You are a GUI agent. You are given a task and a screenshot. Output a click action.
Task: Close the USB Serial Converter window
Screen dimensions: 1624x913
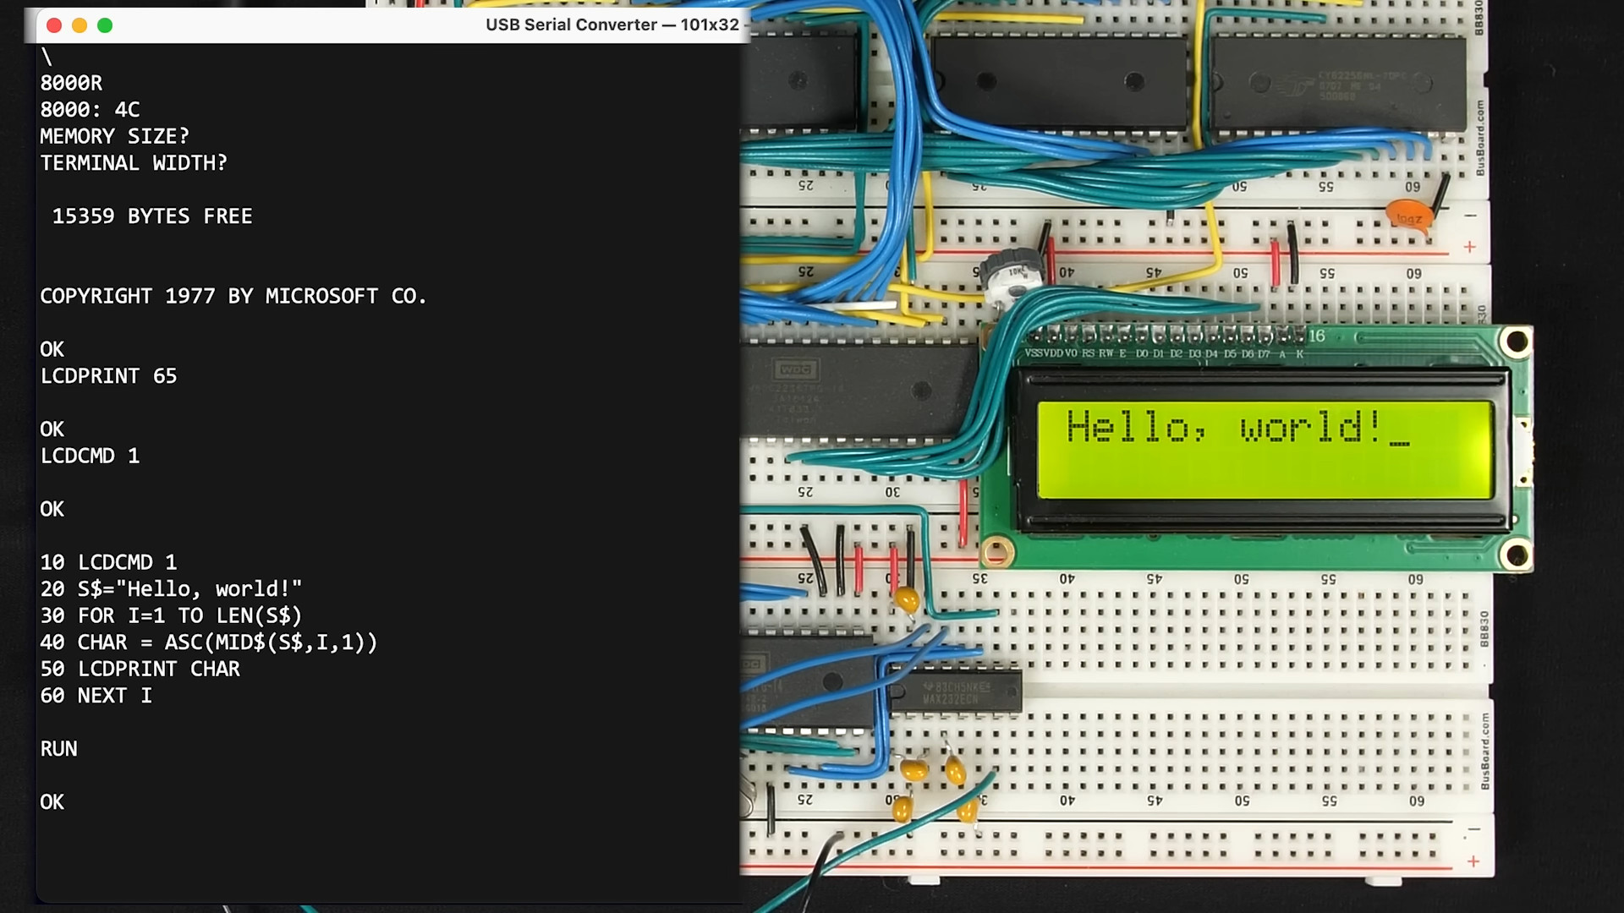click(x=54, y=25)
